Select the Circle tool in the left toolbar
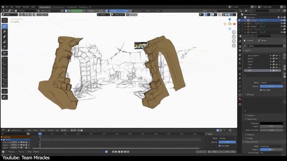The width and height of the screenshot is (287, 161). (4, 85)
